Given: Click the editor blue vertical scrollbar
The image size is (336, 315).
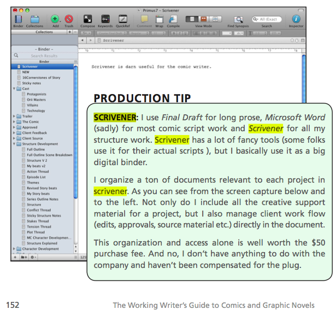Looking at the screenshot, I should coord(304,79).
